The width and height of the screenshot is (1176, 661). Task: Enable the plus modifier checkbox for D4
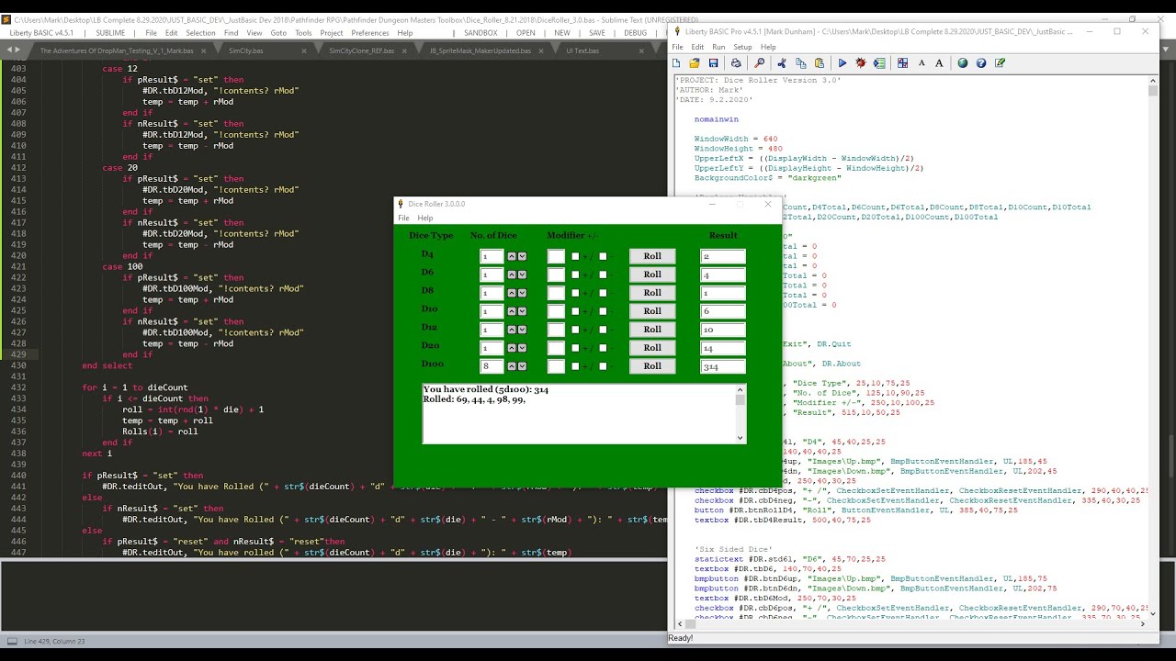[575, 257]
